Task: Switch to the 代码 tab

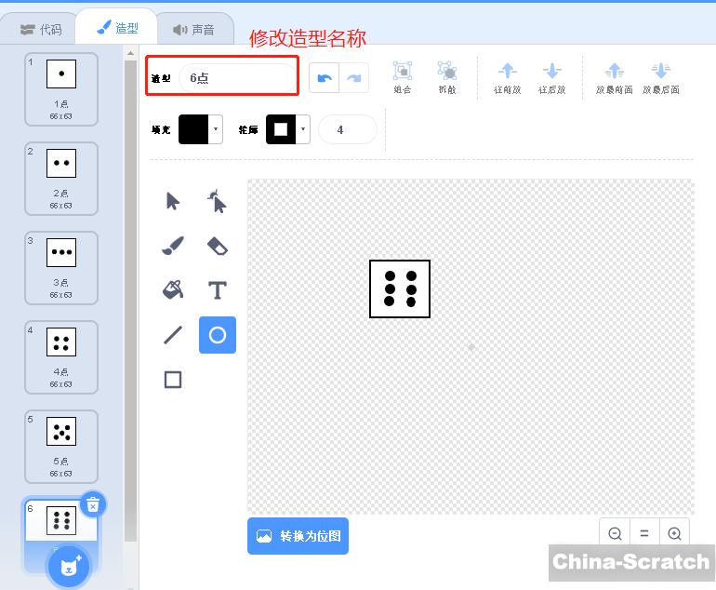Action: coord(41,29)
